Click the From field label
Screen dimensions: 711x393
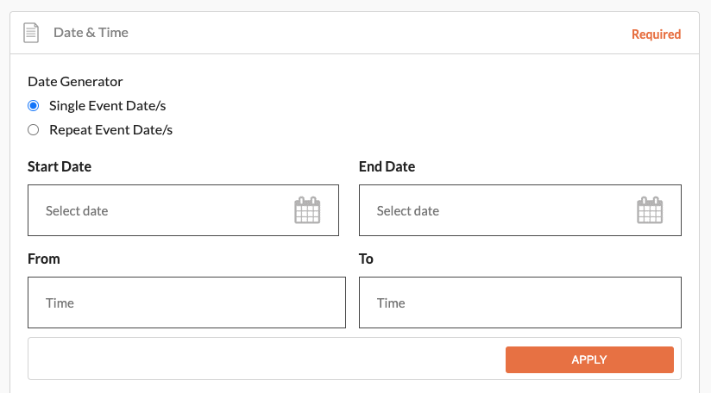43,259
